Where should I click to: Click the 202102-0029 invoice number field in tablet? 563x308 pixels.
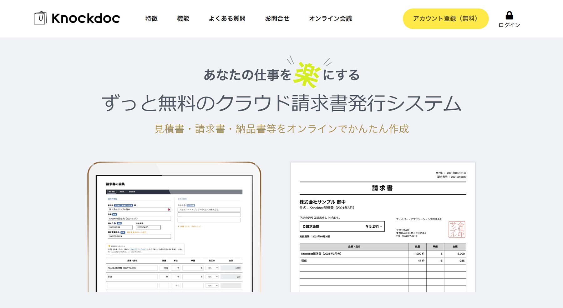point(139,236)
